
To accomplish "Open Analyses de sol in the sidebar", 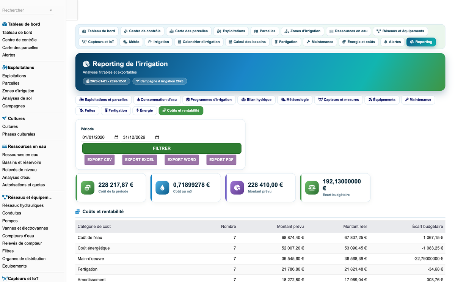I will (x=17, y=98).
